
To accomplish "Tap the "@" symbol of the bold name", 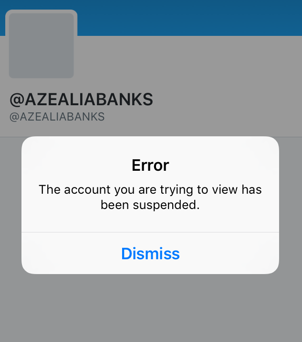I will pyautogui.click(x=17, y=100).
